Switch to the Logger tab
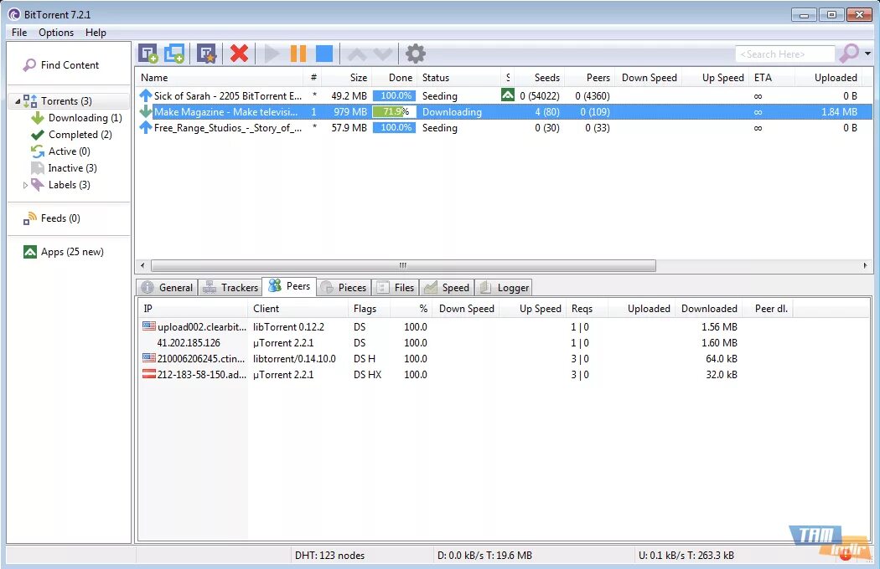This screenshot has width=880, height=569. [504, 288]
